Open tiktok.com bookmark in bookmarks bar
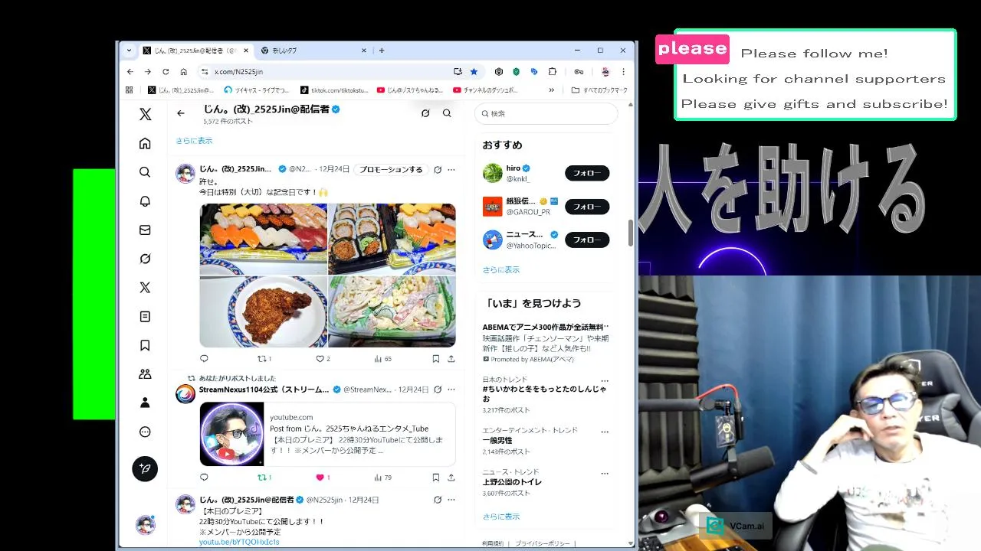This screenshot has height=551, width=981. [335, 90]
